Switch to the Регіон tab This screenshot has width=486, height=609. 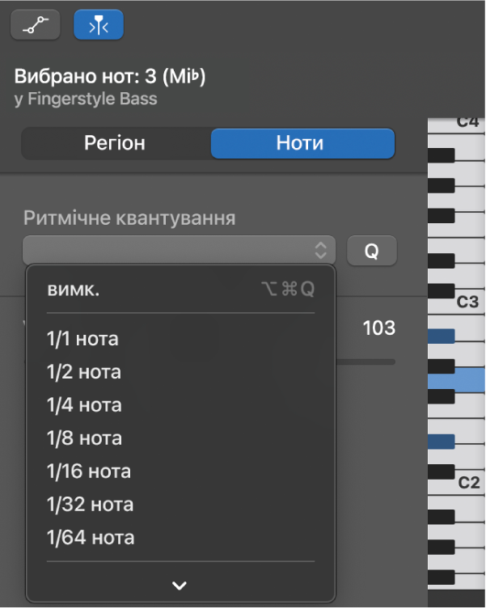point(115,143)
